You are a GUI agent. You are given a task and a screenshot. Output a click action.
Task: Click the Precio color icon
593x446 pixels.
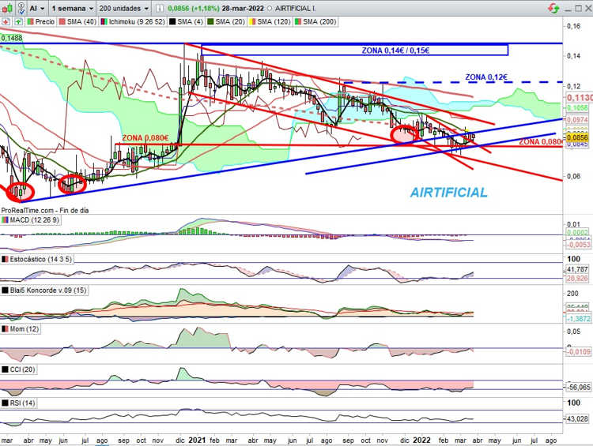[x=30, y=22]
